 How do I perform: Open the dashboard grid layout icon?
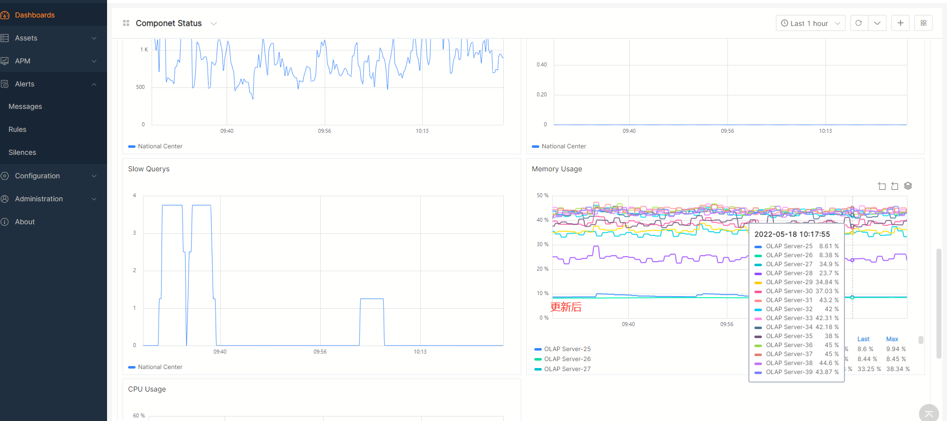923,23
